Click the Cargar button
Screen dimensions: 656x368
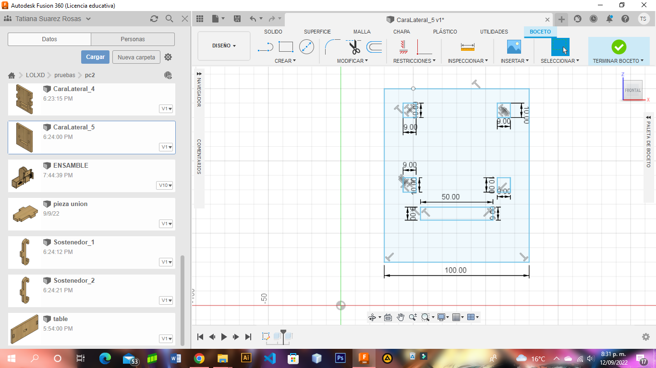click(x=95, y=57)
